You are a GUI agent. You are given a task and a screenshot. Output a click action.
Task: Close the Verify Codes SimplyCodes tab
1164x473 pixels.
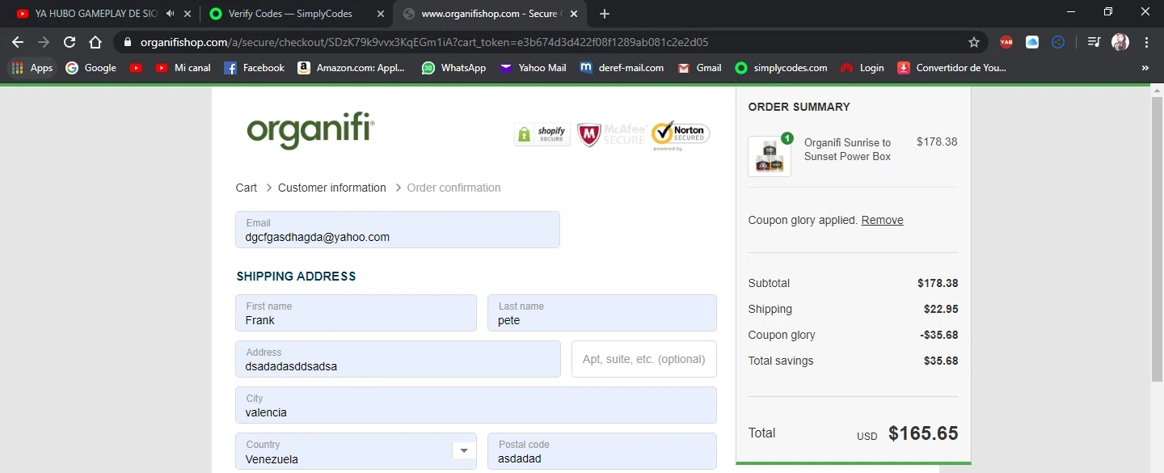pyautogui.click(x=381, y=14)
